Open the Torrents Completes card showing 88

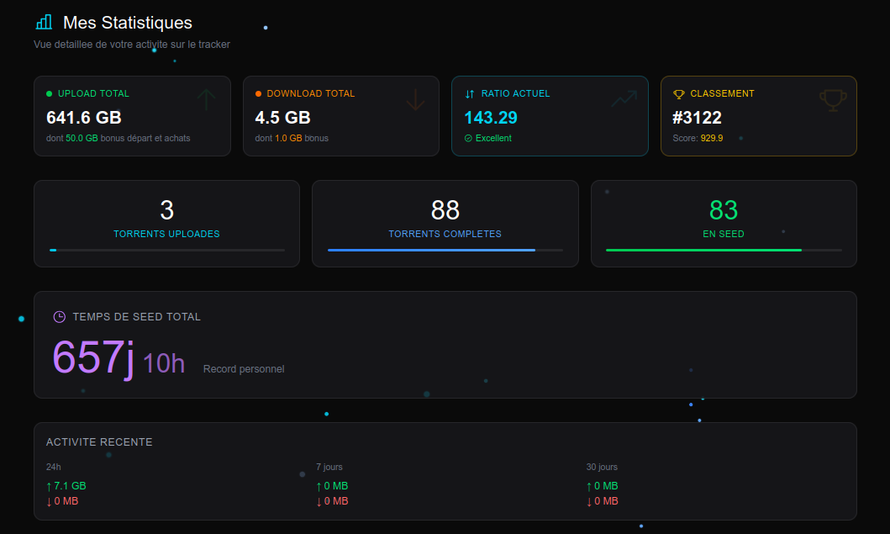[445, 224]
